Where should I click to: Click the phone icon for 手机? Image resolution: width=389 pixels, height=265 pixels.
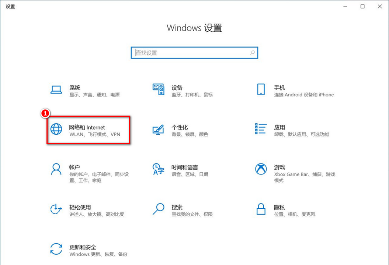point(261,89)
